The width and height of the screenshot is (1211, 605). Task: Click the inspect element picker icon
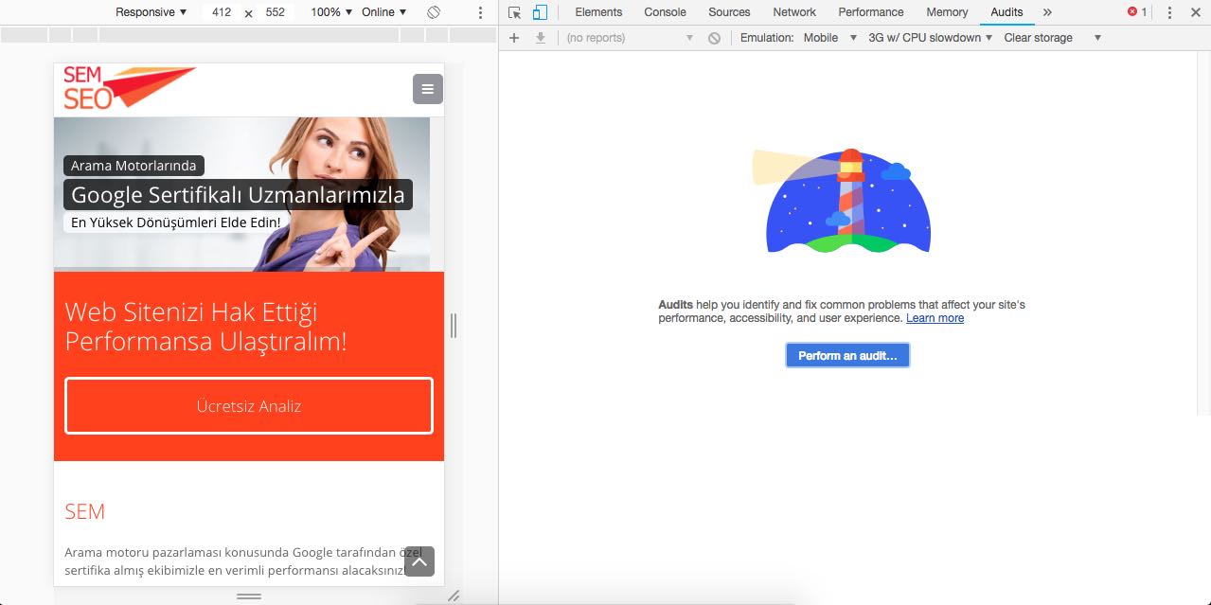click(514, 12)
